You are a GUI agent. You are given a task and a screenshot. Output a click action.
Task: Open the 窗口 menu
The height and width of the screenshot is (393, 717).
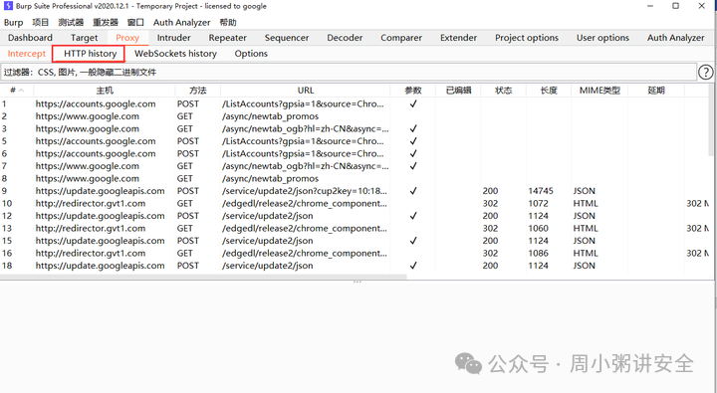(x=135, y=23)
